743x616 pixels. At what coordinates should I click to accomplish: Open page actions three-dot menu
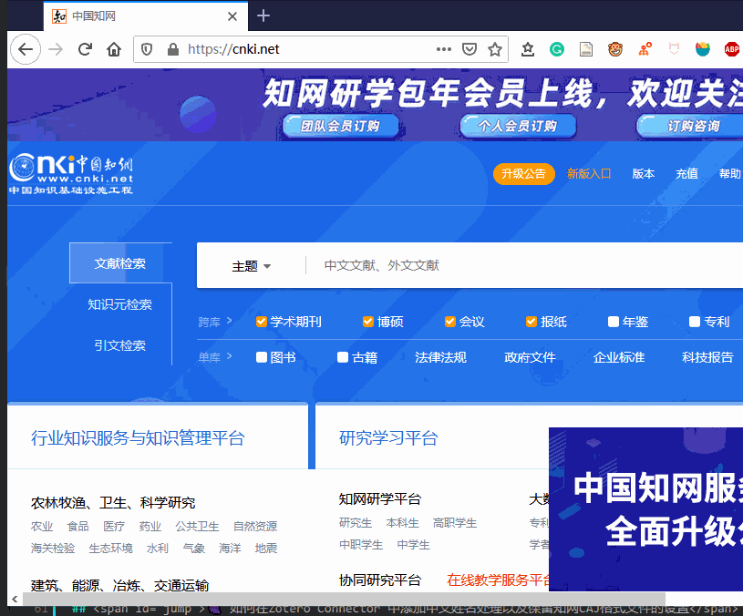444,49
